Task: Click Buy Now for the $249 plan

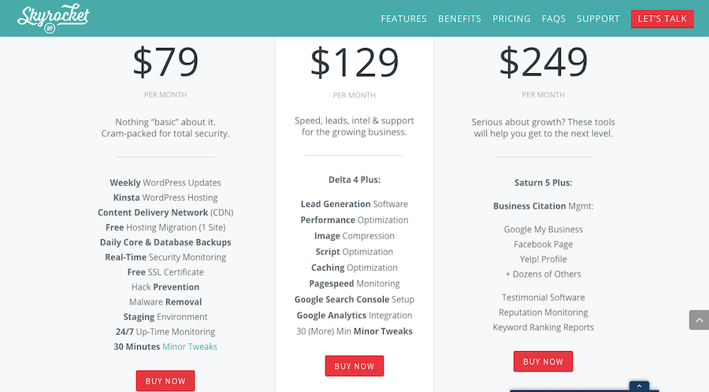Action: click(543, 361)
